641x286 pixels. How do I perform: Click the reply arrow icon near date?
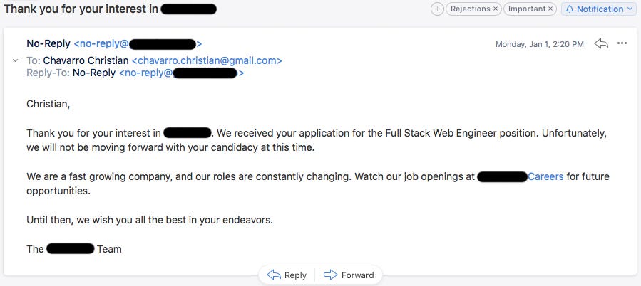[x=601, y=43]
